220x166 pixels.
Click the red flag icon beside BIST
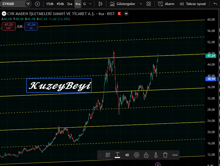119,14
